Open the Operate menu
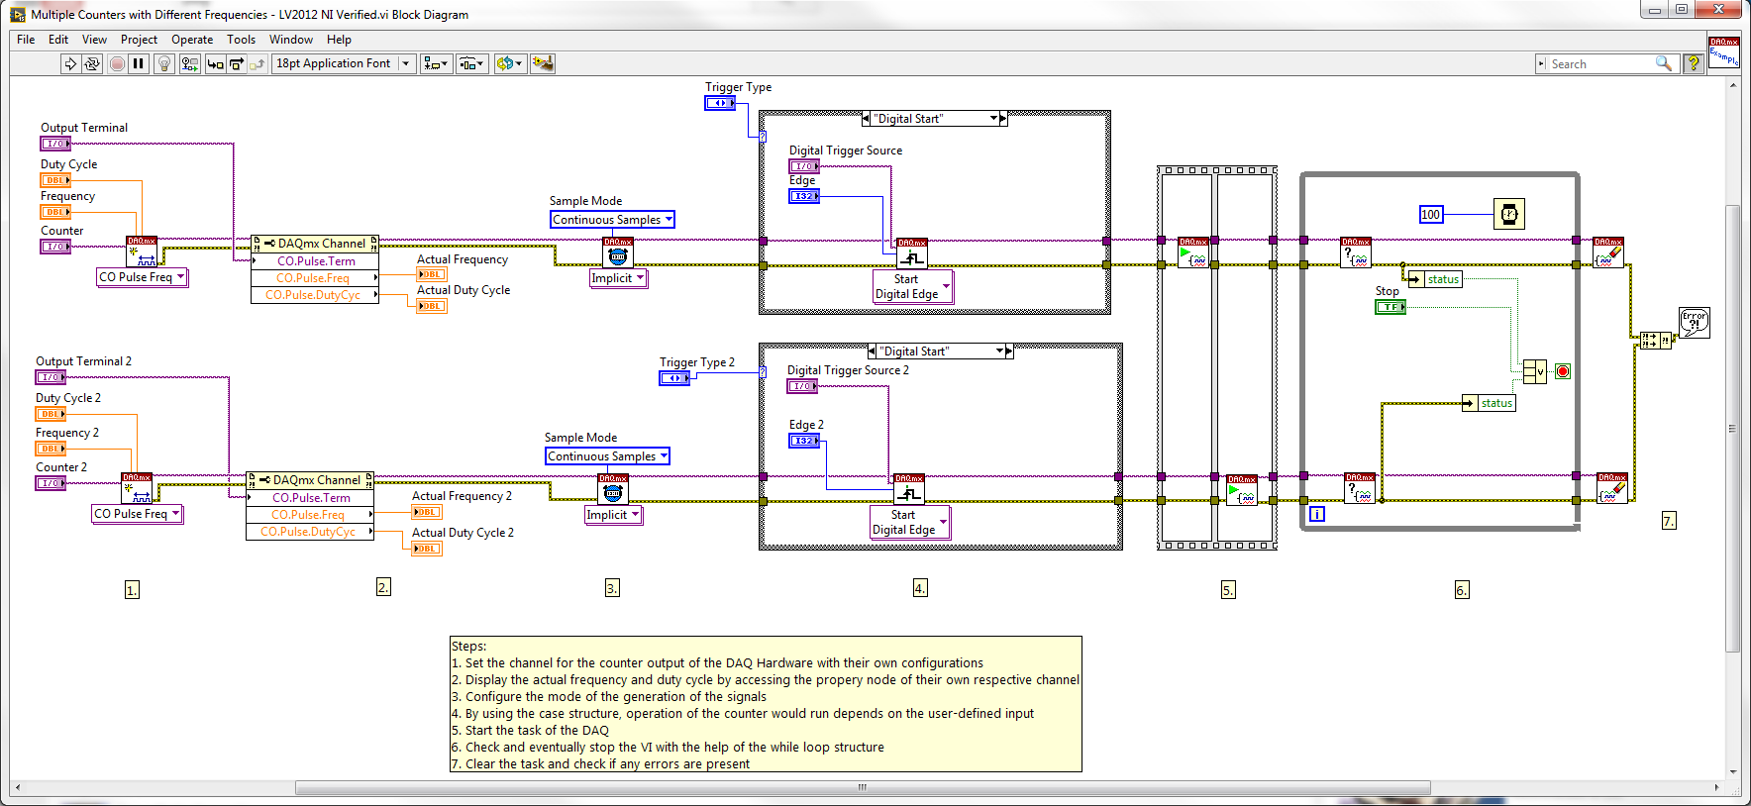Viewport: 1751px width, 806px height. pos(192,40)
